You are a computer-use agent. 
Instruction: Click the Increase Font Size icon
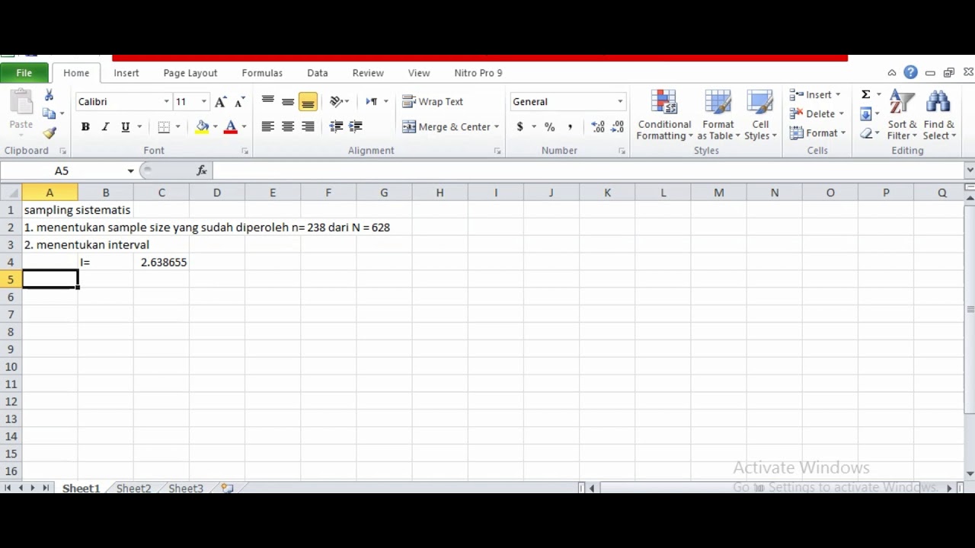221,101
